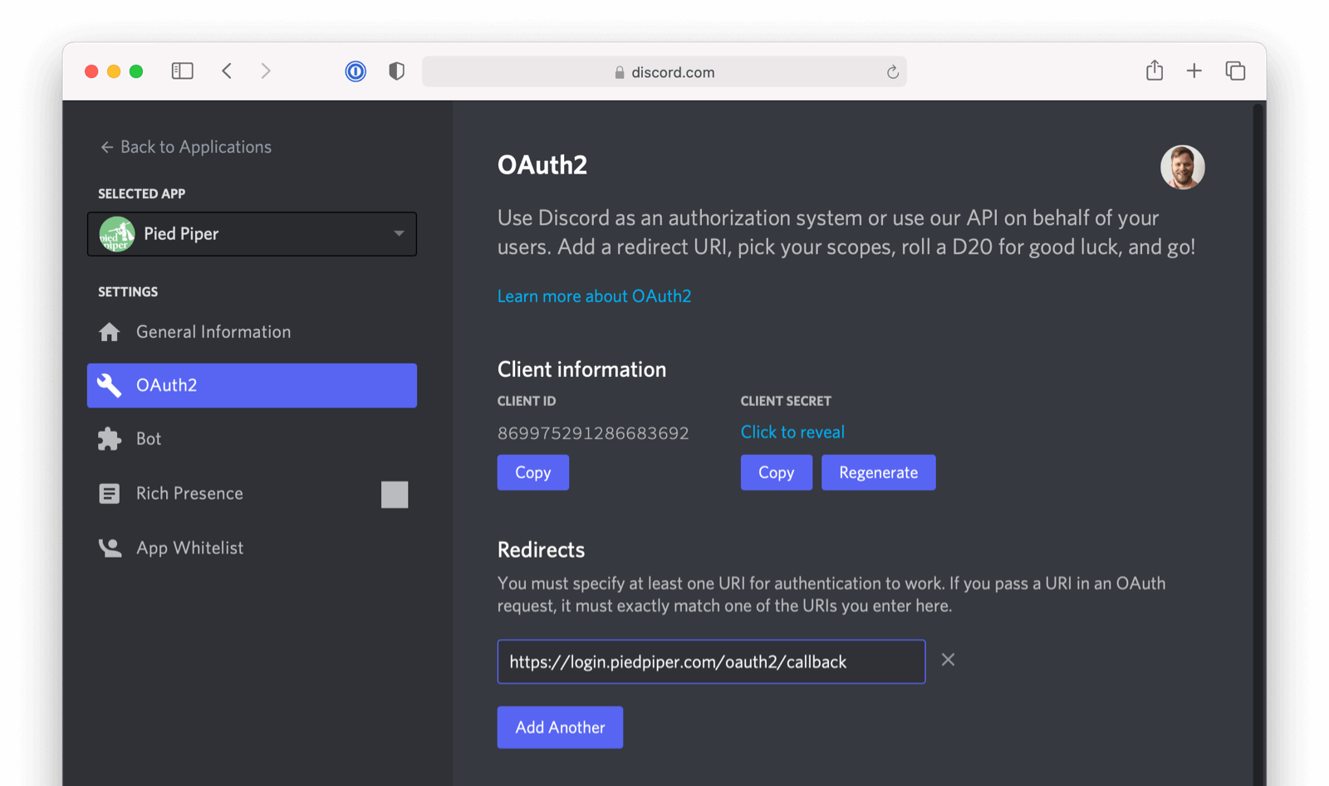Image resolution: width=1329 pixels, height=786 pixels.
Task: Reload the page with the refresh icon
Action: pos(893,72)
